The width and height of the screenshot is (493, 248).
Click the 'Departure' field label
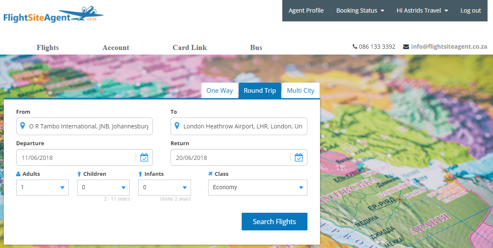(30, 143)
